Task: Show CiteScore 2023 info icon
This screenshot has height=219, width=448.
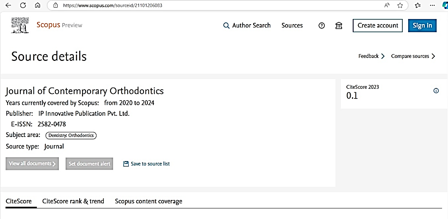Action: [436, 90]
